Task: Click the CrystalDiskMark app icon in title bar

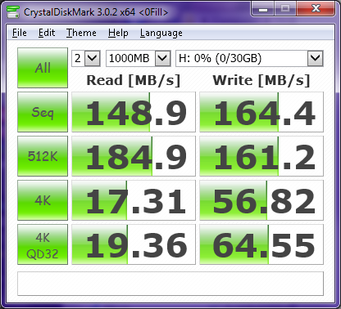Action: tap(13, 12)
